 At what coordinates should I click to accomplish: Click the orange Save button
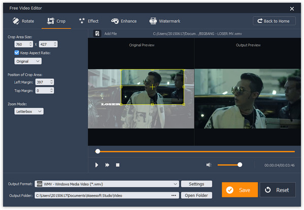(240, 190)
